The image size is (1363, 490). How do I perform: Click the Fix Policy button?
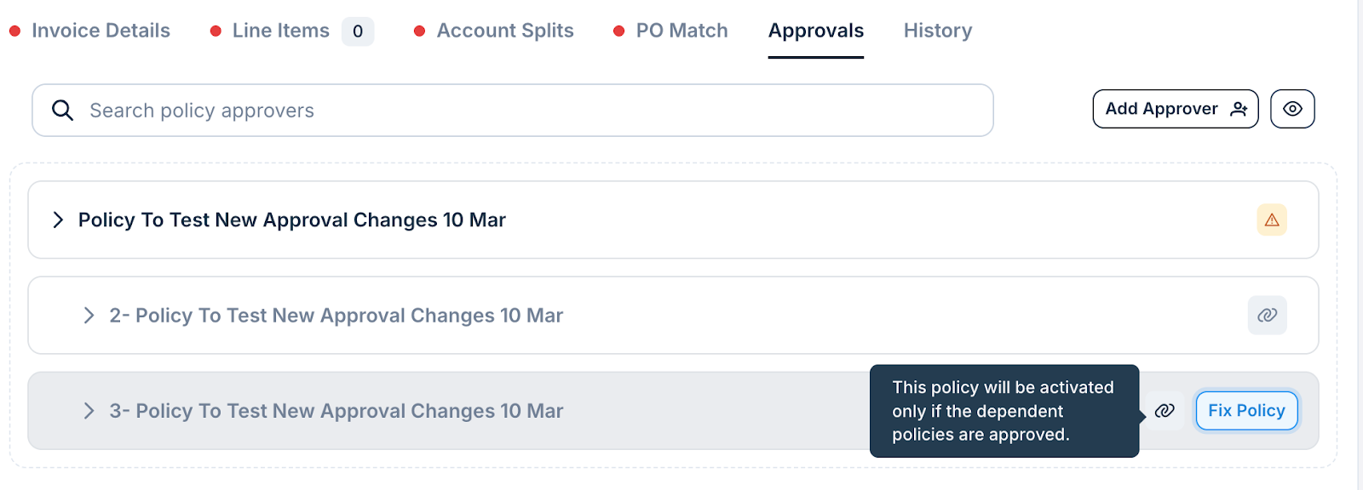pyautogui.click(x=1246, y=411)
